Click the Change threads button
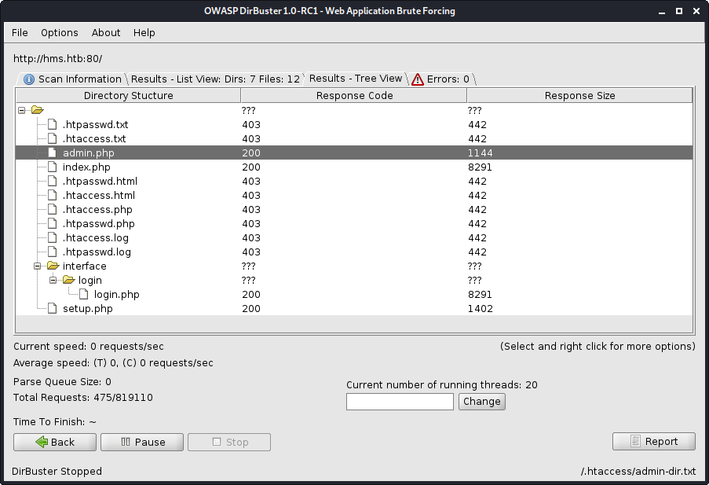 point(481,402)
